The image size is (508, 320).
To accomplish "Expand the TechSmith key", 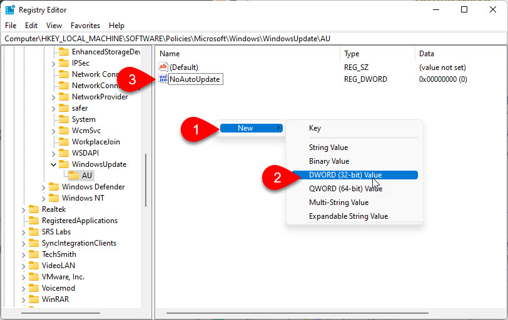I will [x=23, y=255].
